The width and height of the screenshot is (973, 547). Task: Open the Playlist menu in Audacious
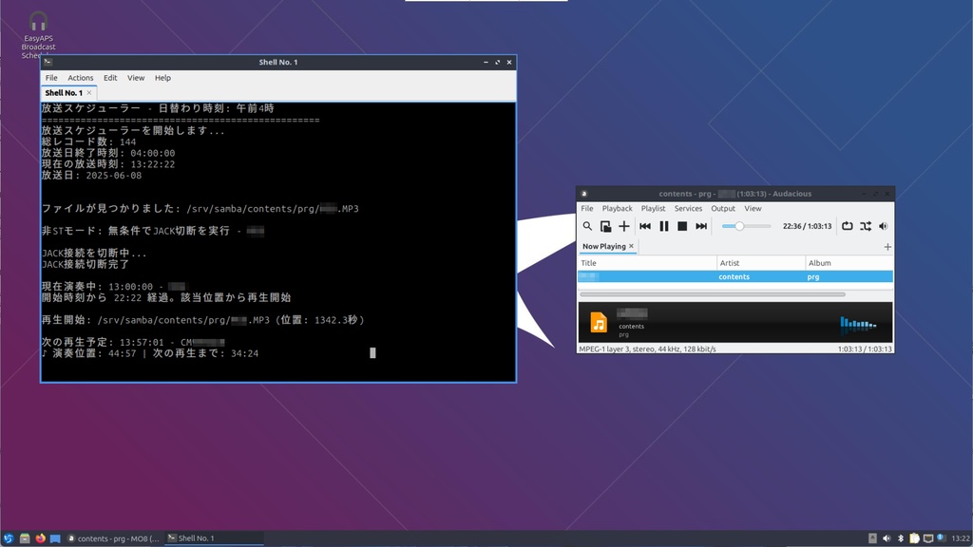click(653, 208)
